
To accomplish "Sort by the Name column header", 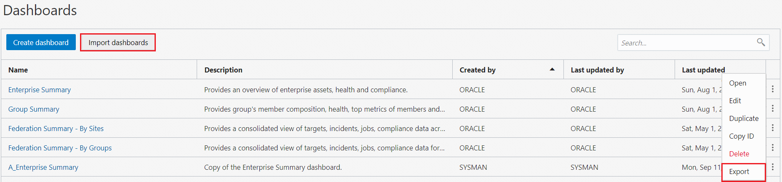I will coord(18,70).
